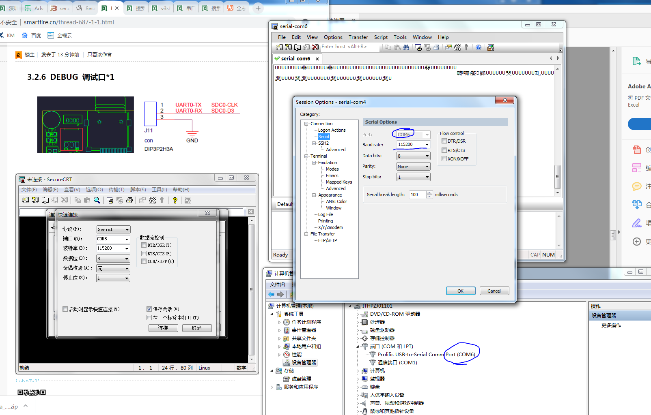The width and height of the screenshot is (651, 415).
Task: Click Cancel in the Session Options dialog
Action: coord(494,291)
